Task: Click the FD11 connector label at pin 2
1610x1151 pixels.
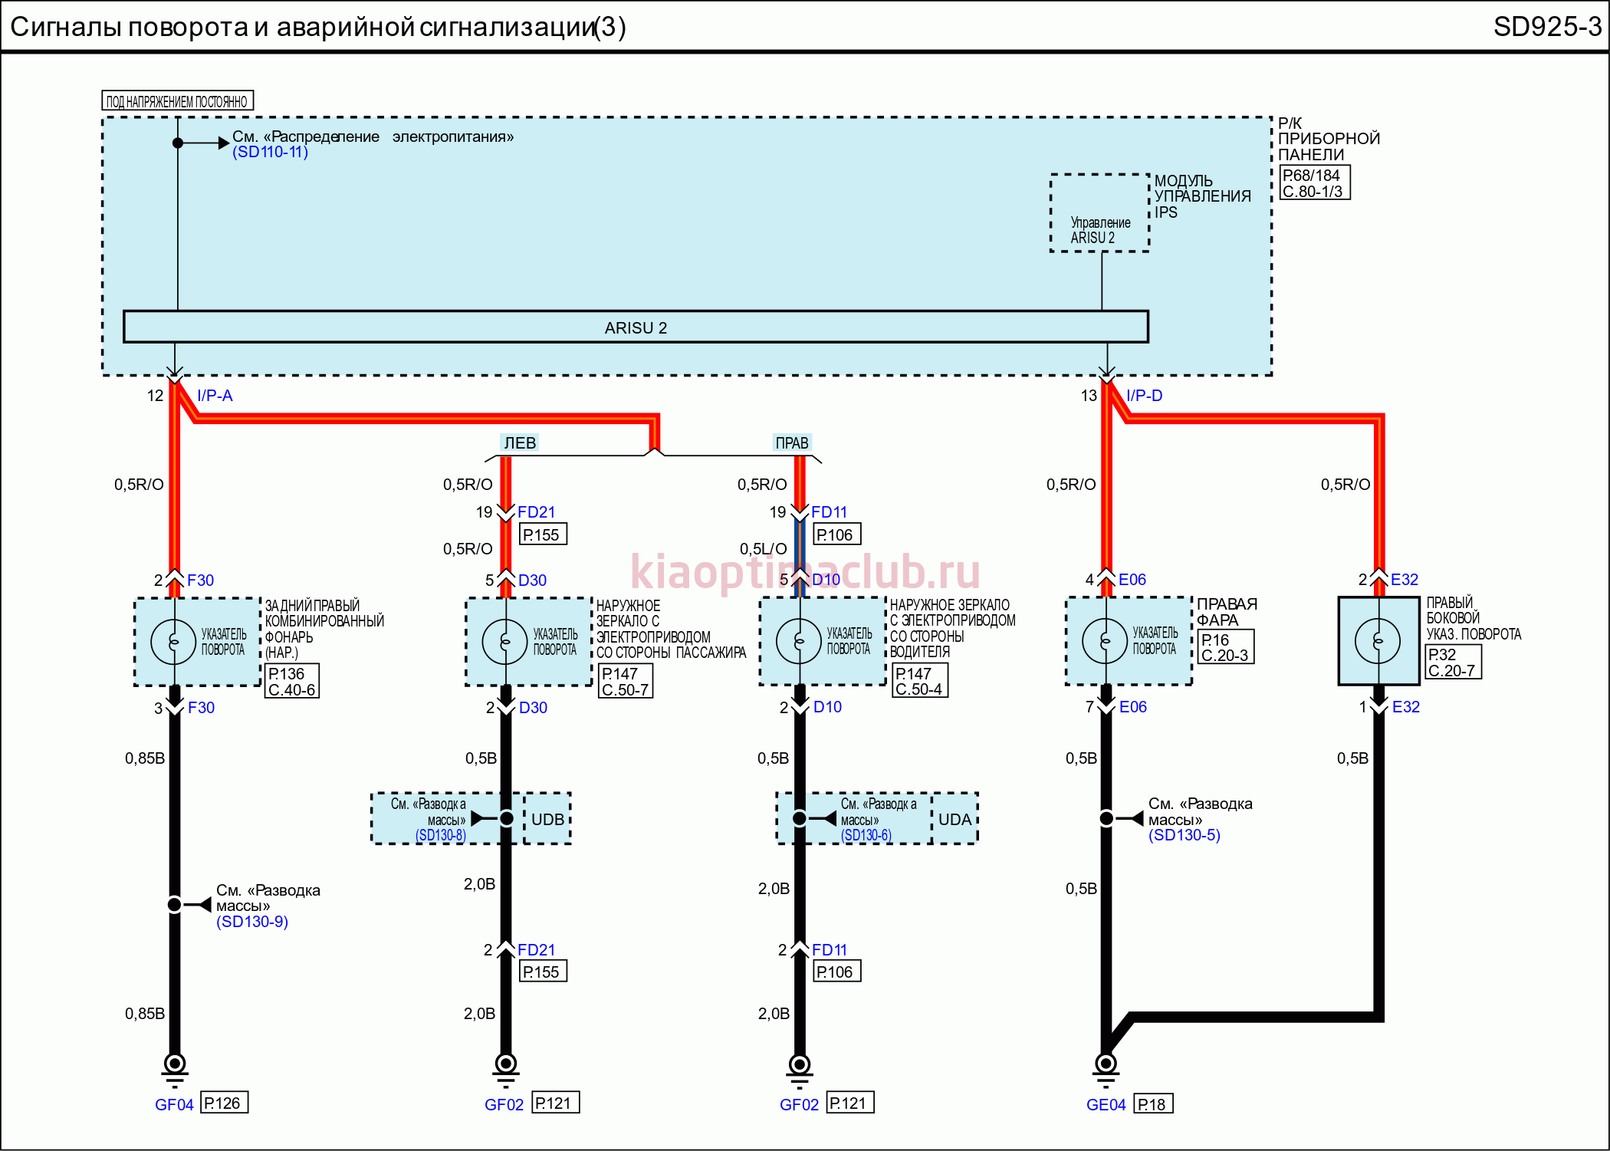Action: click(x=830, y=950)
